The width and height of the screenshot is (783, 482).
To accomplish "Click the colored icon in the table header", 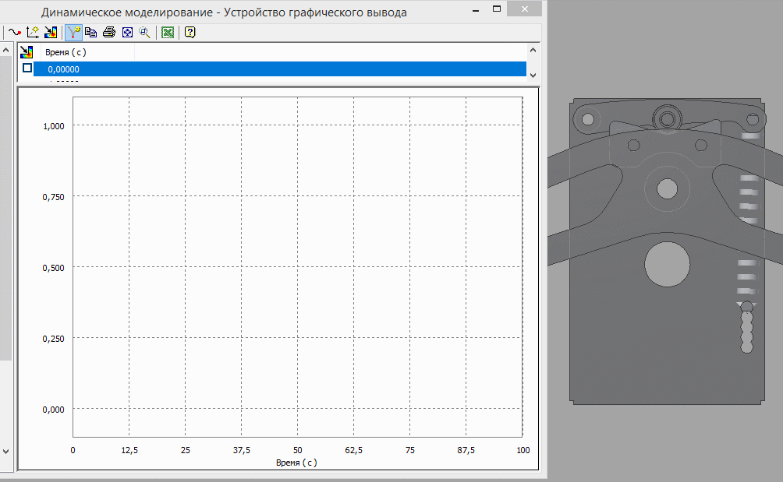I will point(27,52).
